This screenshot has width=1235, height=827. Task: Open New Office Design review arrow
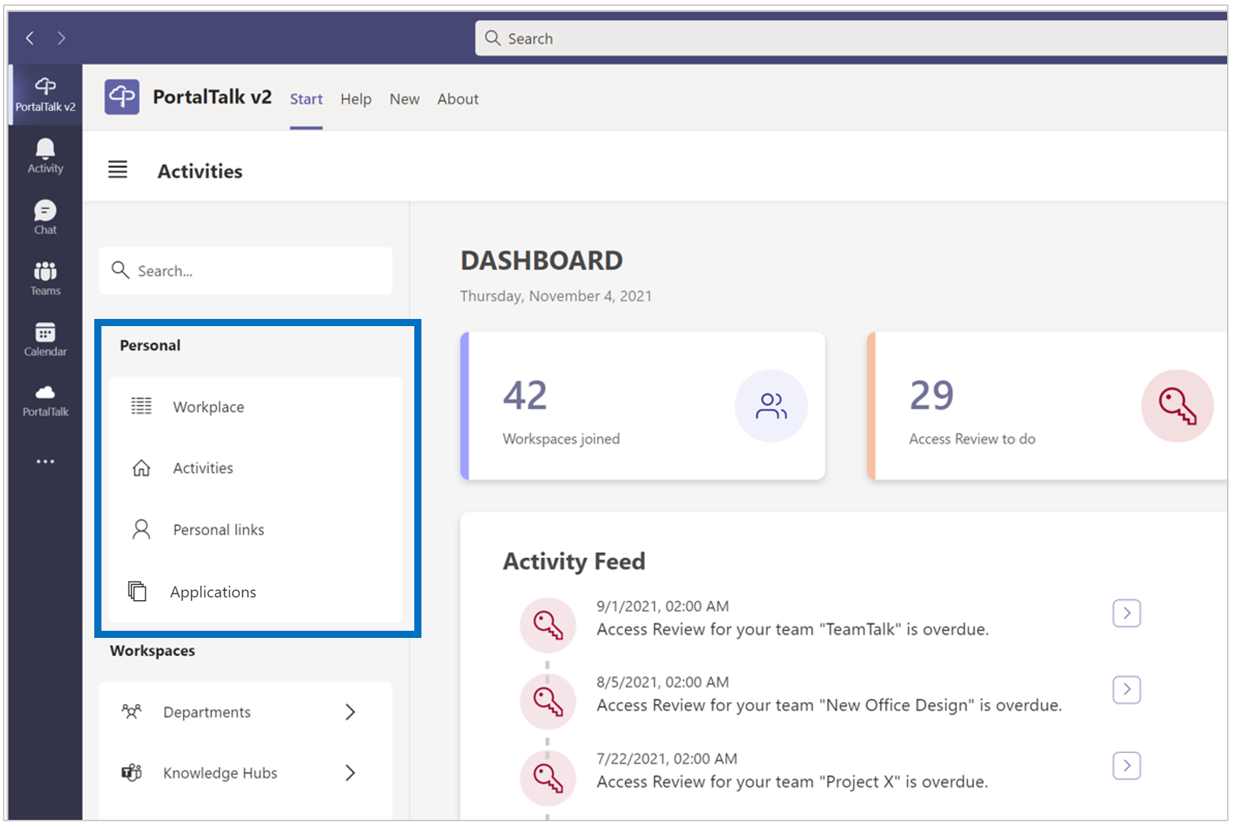(x=1126, y=689)
